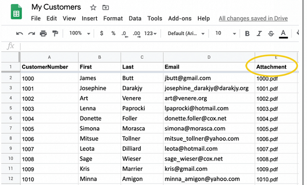Open the Default (Arial) font dropdown
Screen dimensions: 307x185
186,34
